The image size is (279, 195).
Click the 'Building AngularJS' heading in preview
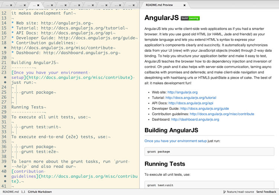[171, 130]
